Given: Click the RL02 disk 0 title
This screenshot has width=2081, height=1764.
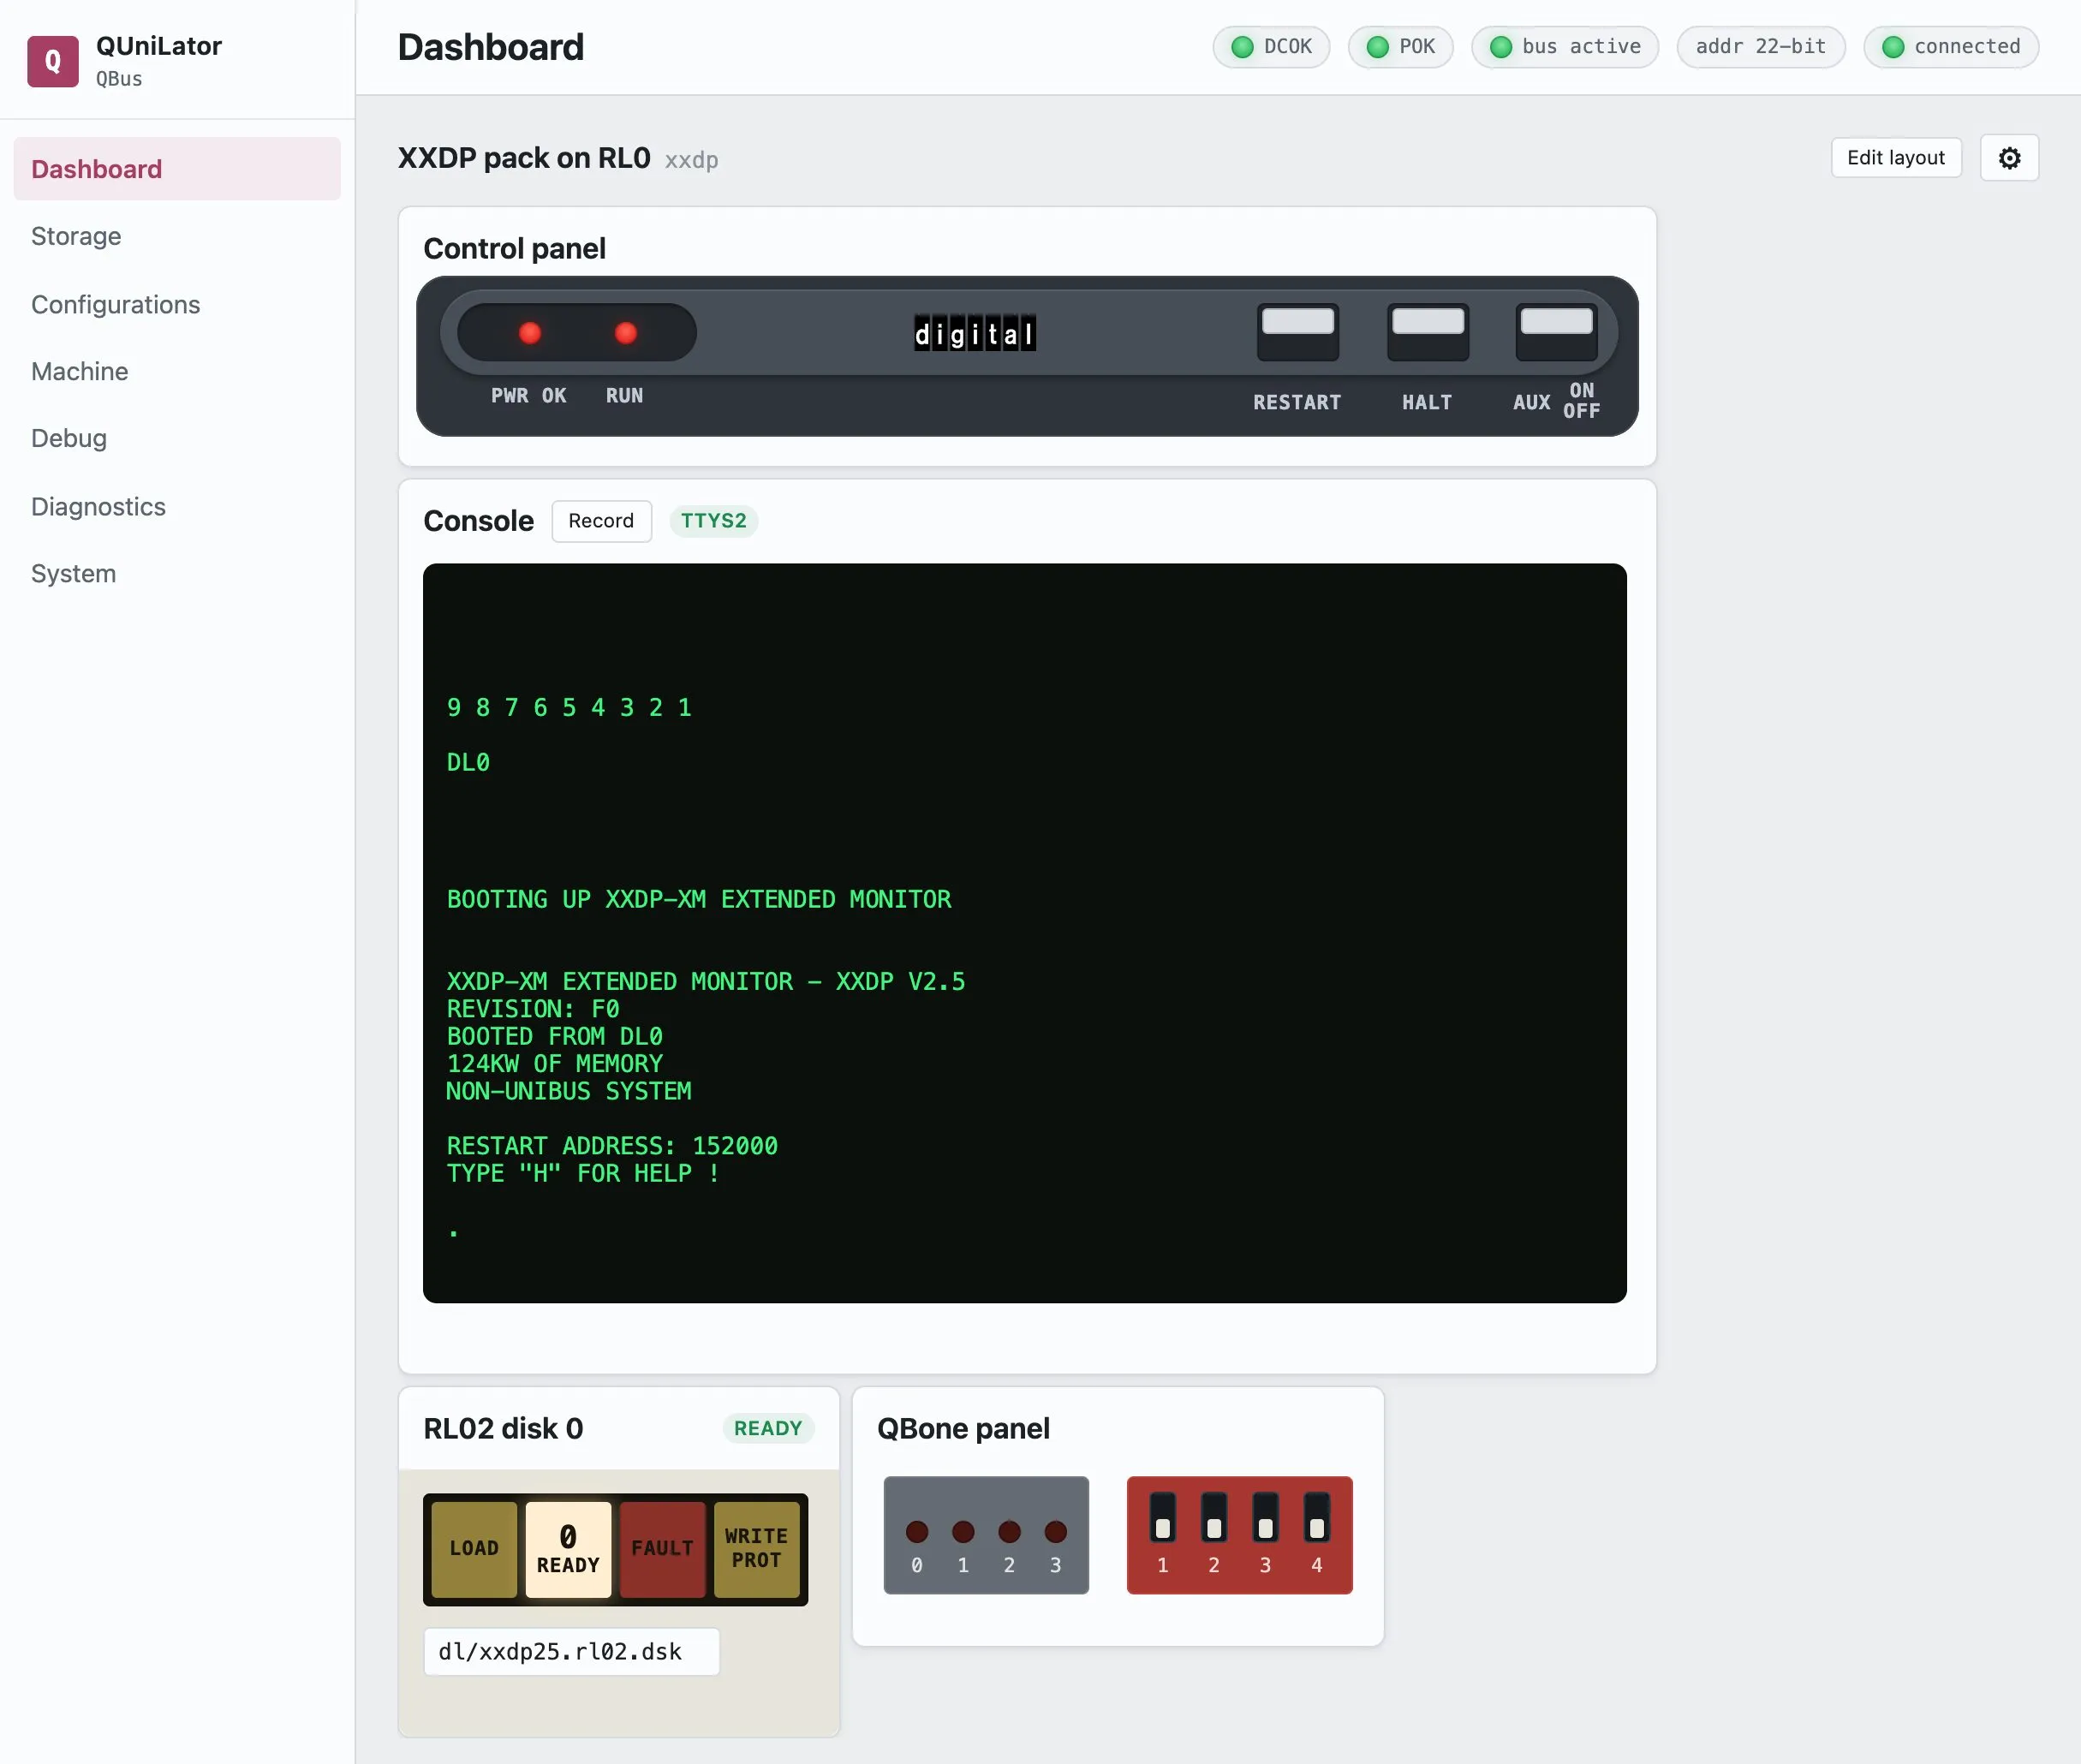Looking at the screenshot, I should click(503, 1428).
